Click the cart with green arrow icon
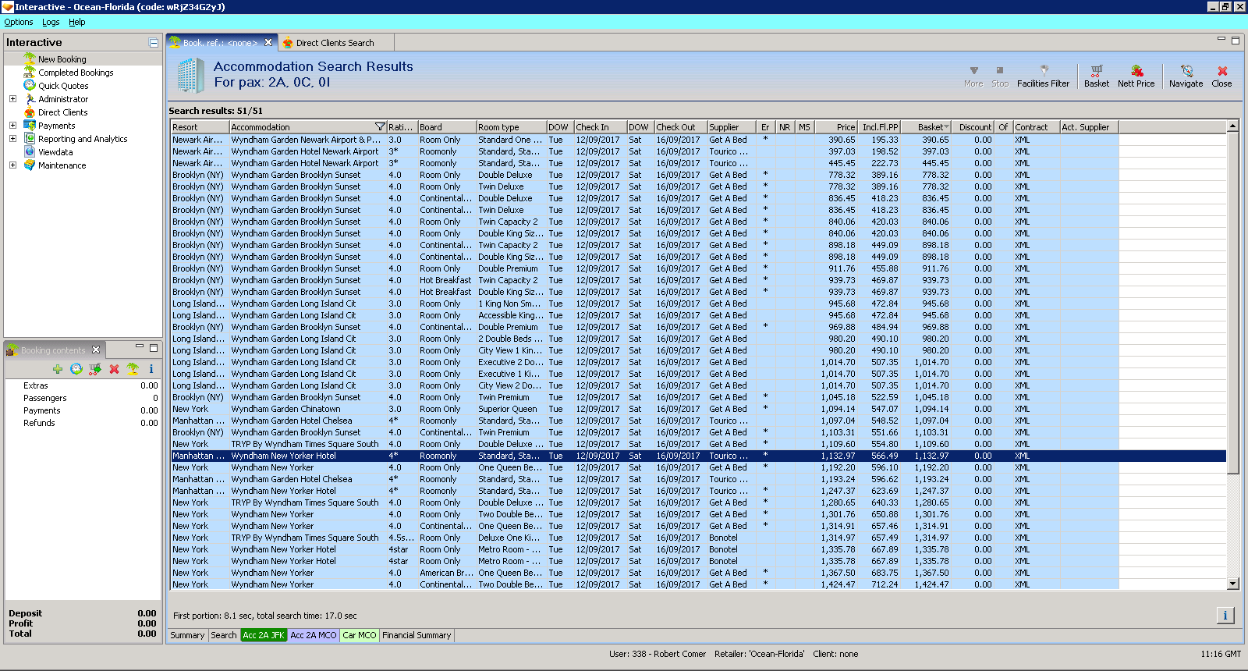The height and width of the screenshot is (671, 1248). 95,369
